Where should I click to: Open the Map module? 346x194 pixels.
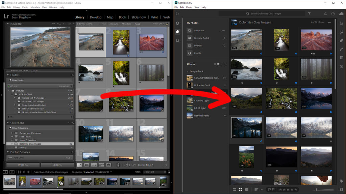click(110, 17)
